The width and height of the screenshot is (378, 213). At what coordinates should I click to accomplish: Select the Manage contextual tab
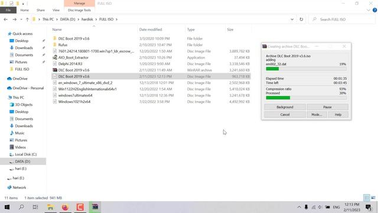[79, 4]
